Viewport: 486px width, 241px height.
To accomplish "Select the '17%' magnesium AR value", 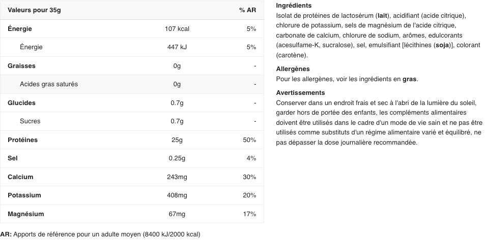I will (x=249, y=214).
